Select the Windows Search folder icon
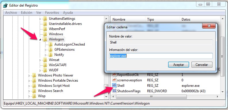Image resolution: width=228 pixels, height=110 pixels. coord(34,91)
